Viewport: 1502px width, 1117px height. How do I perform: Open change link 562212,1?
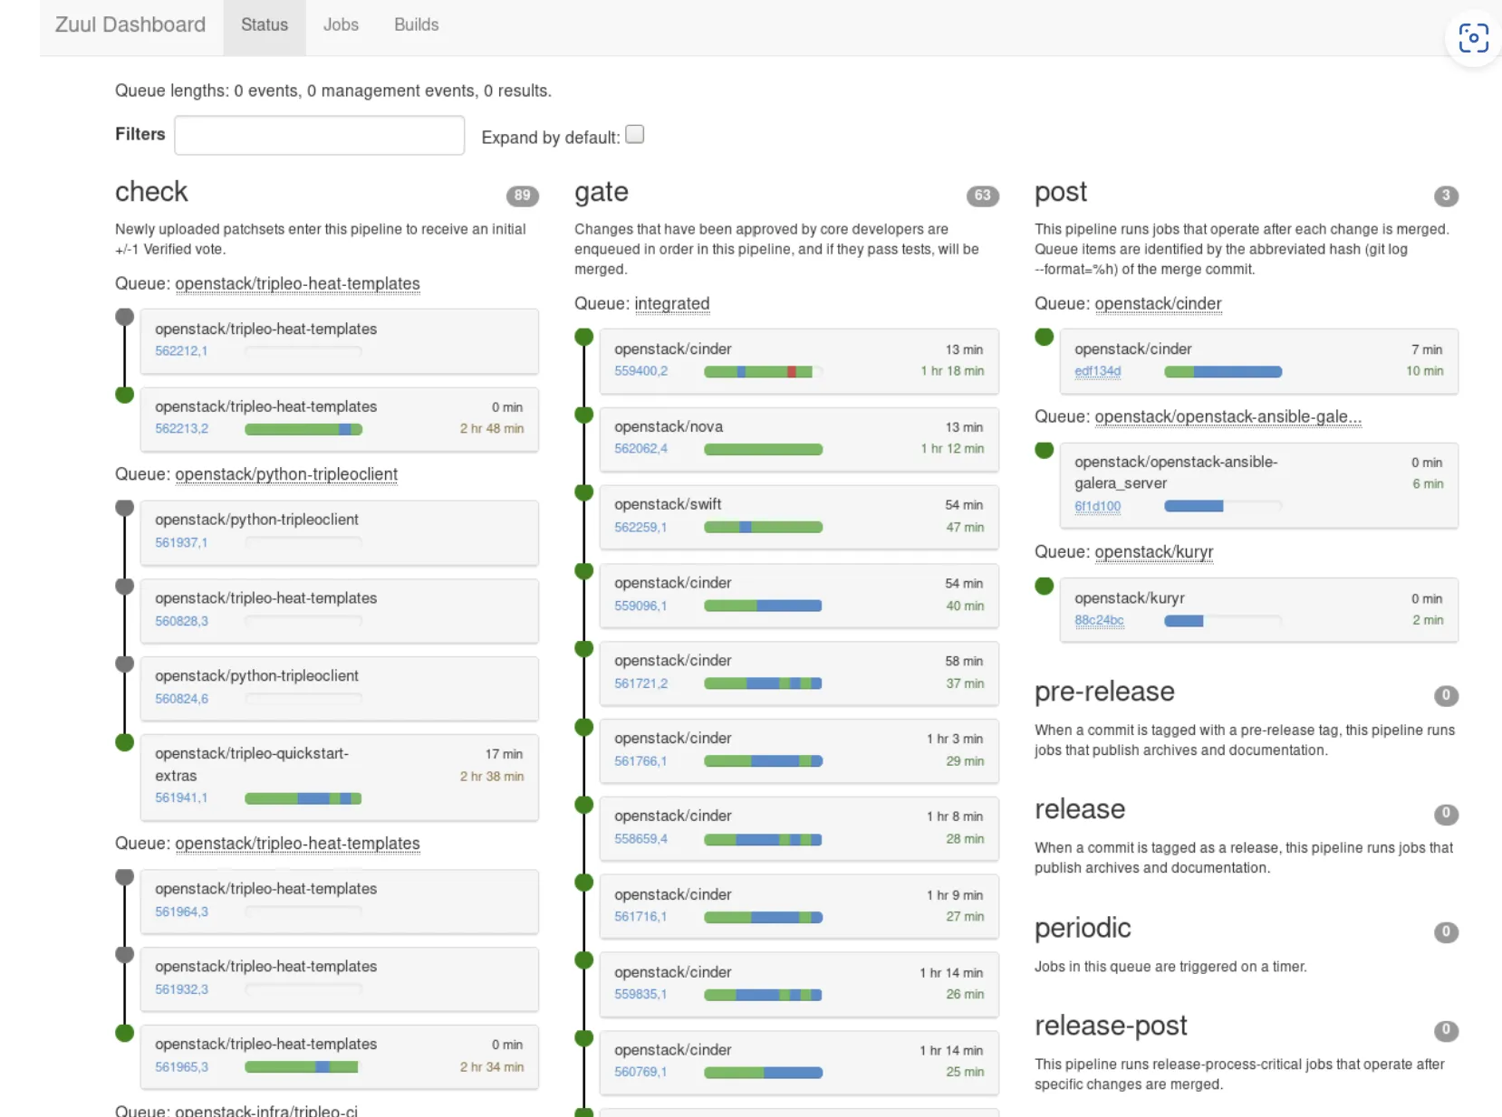(x=181, y=351)
